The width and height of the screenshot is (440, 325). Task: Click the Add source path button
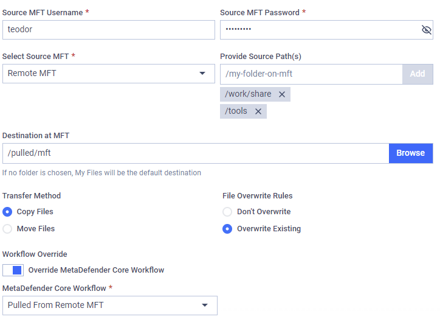point(418,74)
